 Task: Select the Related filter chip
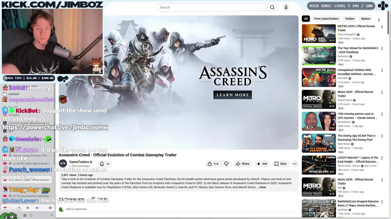366,19
